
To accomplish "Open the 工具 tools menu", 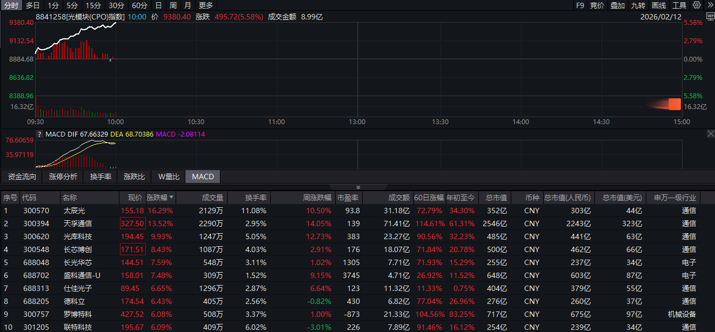I will tap(679, 5).
